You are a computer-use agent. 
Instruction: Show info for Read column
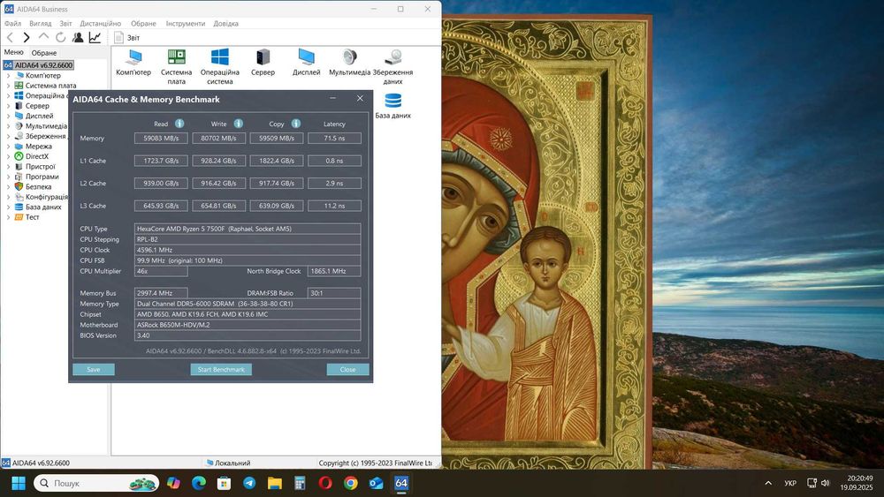179,124
